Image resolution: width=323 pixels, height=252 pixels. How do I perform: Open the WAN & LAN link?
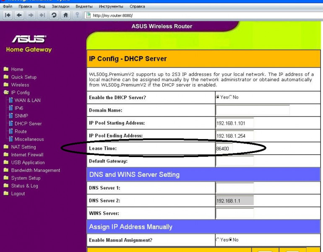(28, 100)
